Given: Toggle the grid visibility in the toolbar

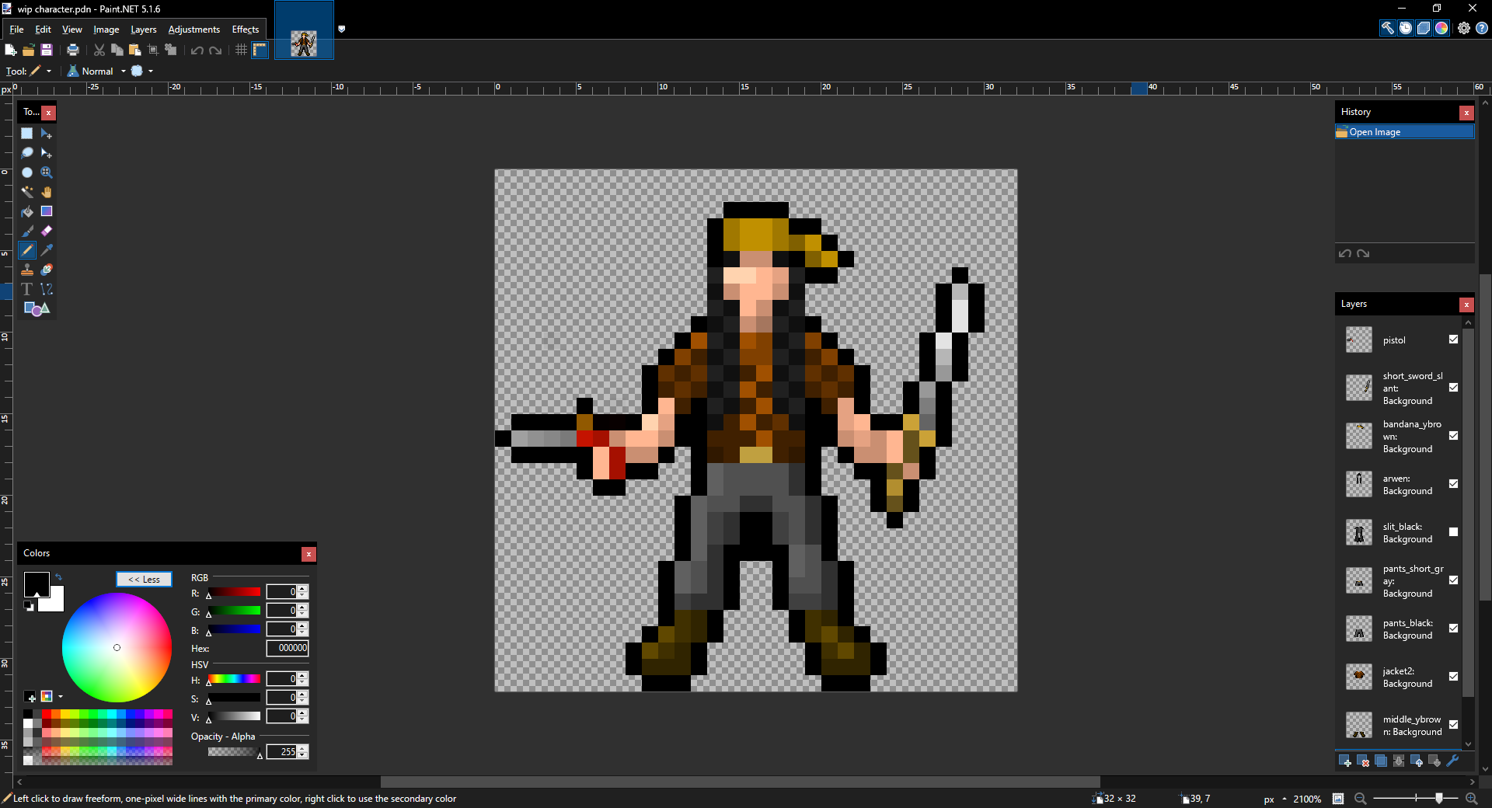Looking at the screenshot, I should (x=240, y=50).
